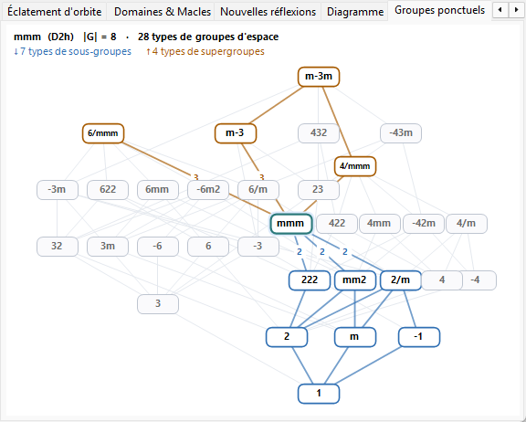526x422 pixels.
Task: Select the m-3 supergroup node
Action: coord(236,133)
